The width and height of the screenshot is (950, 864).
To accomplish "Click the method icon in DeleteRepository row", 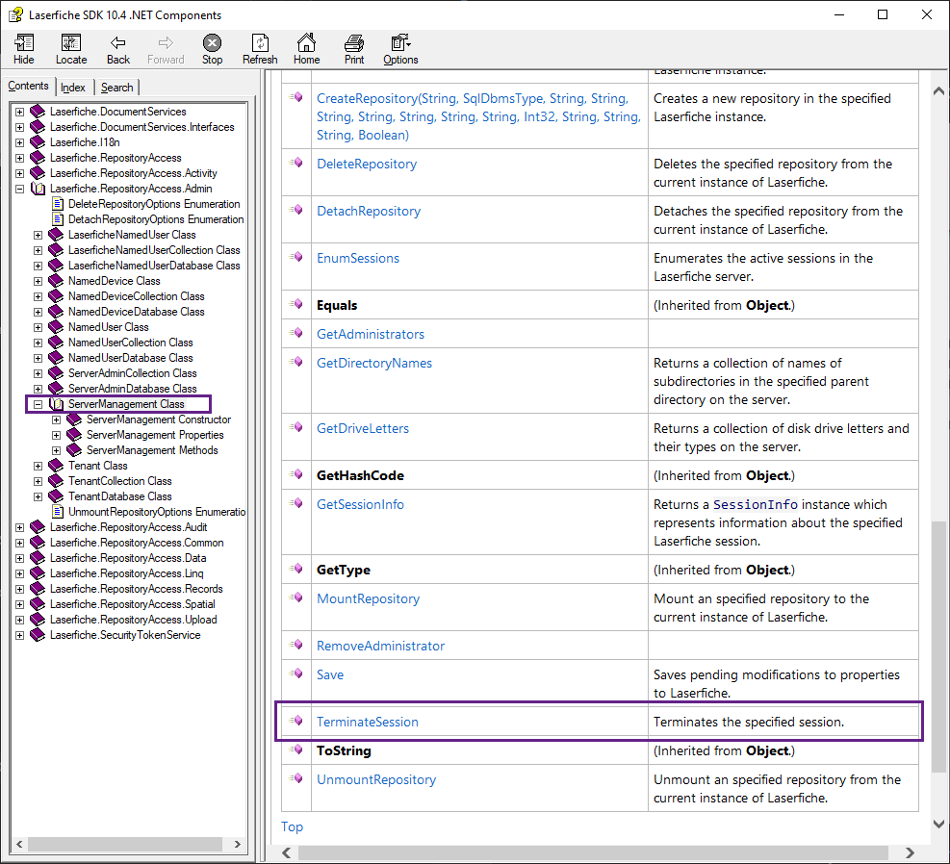I will pyautogui.click(x=296, y=163).
